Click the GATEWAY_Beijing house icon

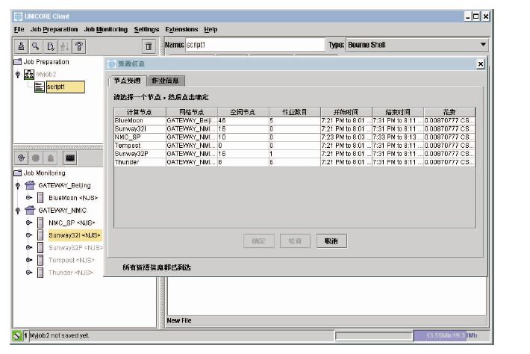pos(30,185)
